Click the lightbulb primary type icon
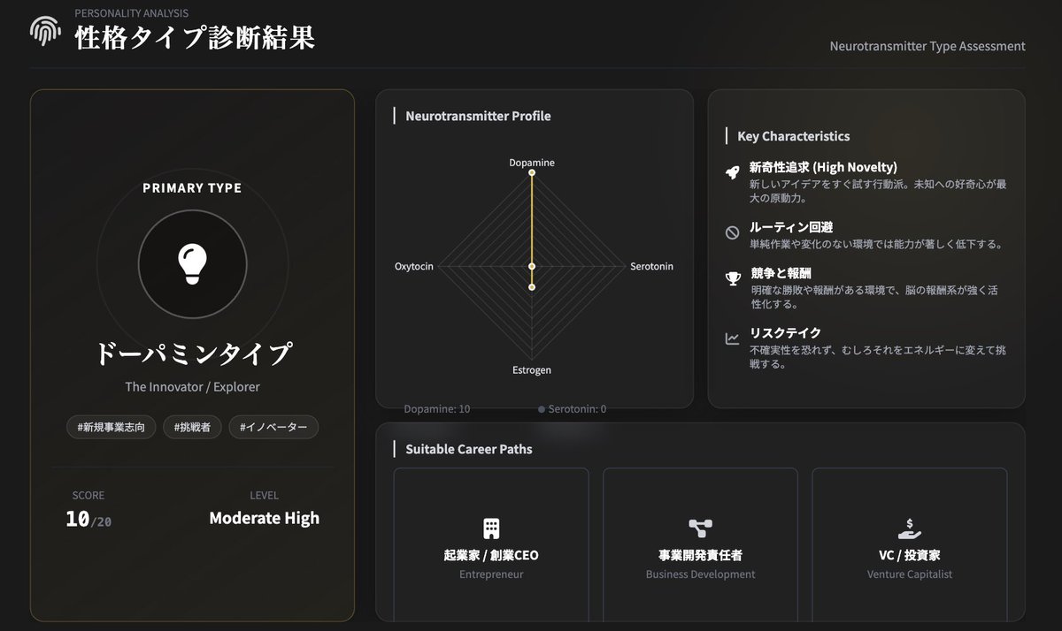 [x=192, y=264]
